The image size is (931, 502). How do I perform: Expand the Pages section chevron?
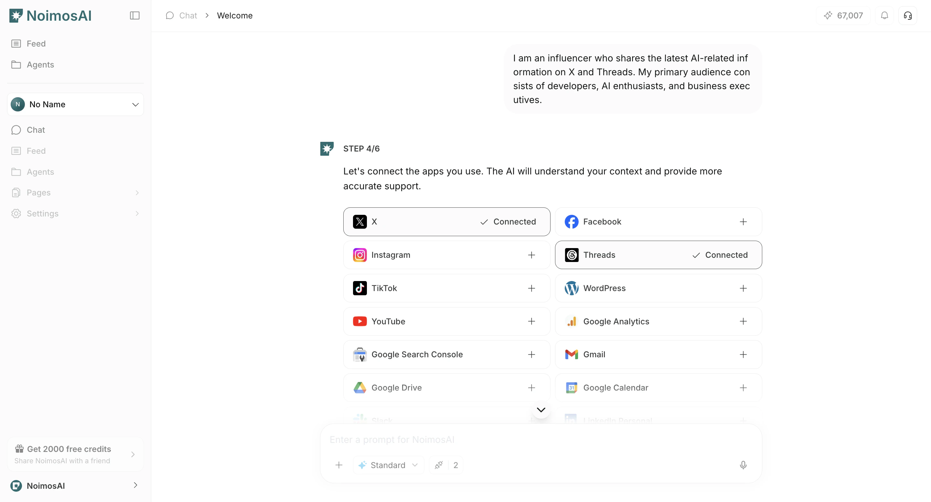(137, 193)
